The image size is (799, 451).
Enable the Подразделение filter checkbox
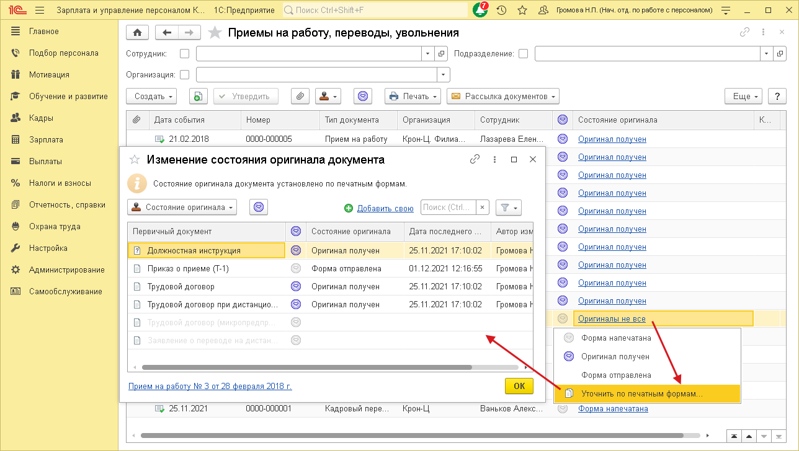[523, 54]
